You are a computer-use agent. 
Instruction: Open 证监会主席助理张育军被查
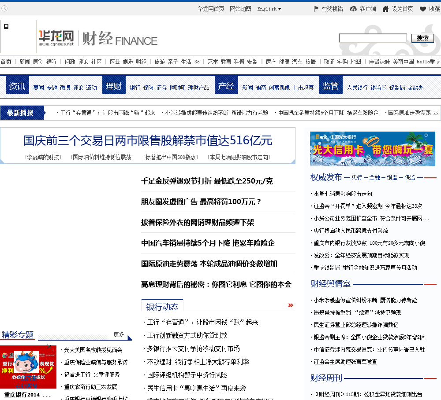[x=345, y=362]
